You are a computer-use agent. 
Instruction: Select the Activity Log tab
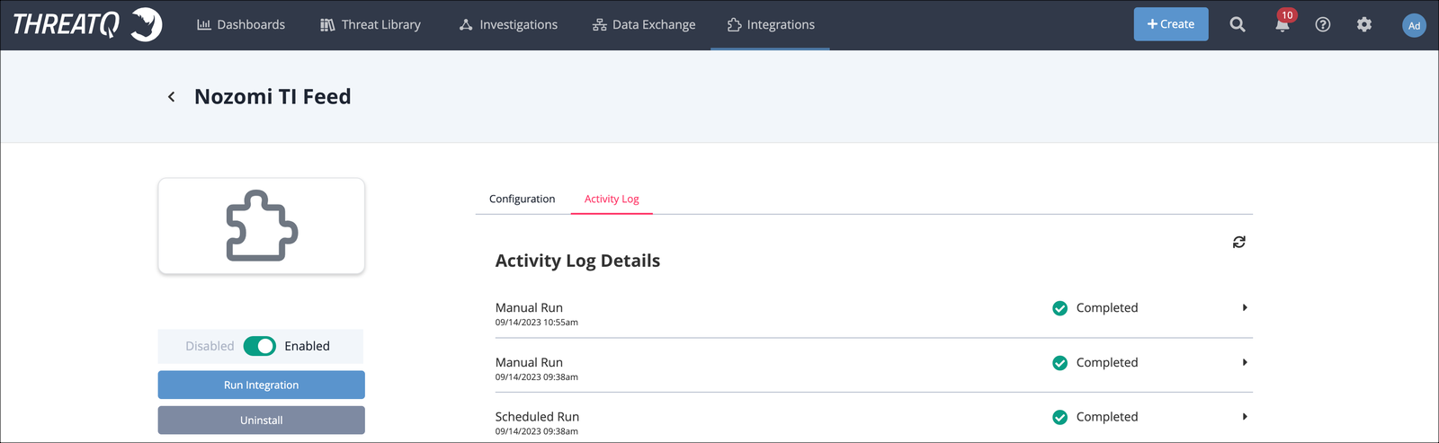pos(612,199)
